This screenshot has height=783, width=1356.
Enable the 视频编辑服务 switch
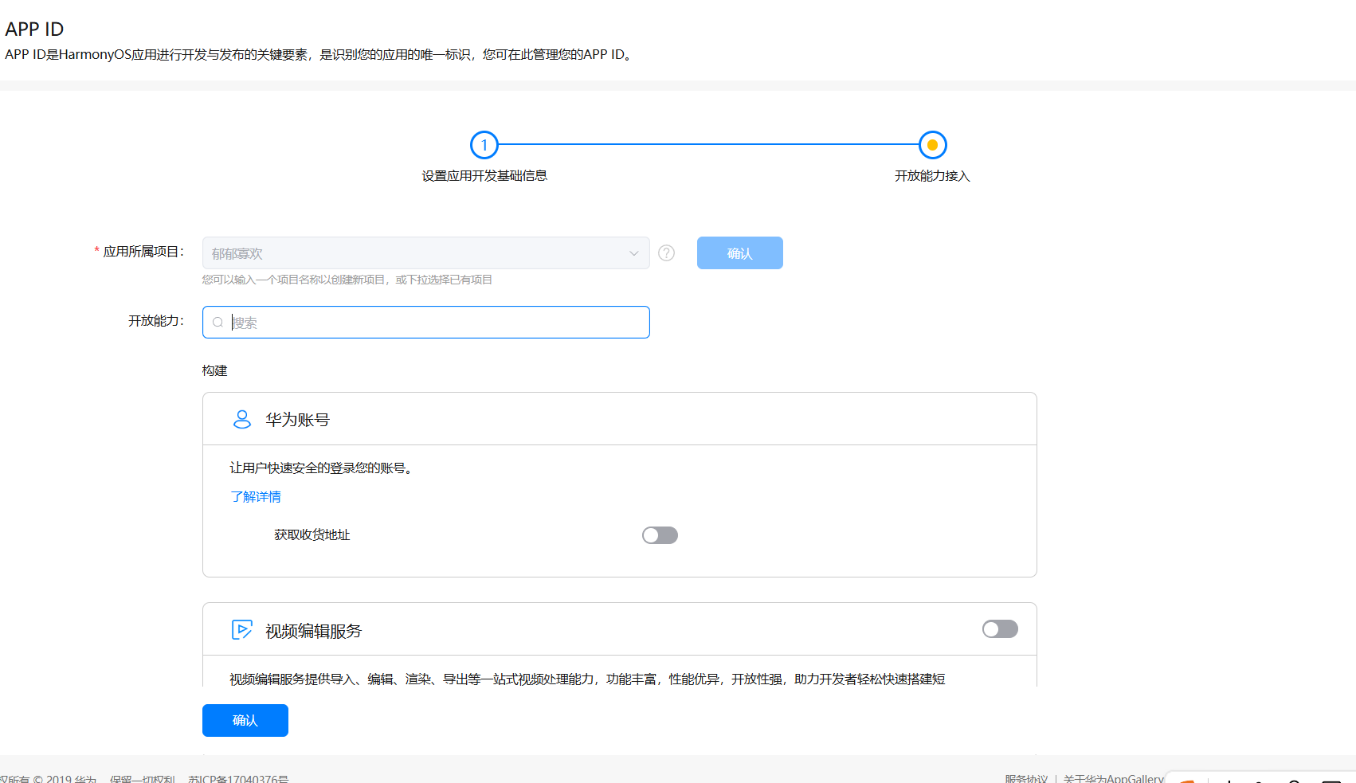[x=1000, y=629]
